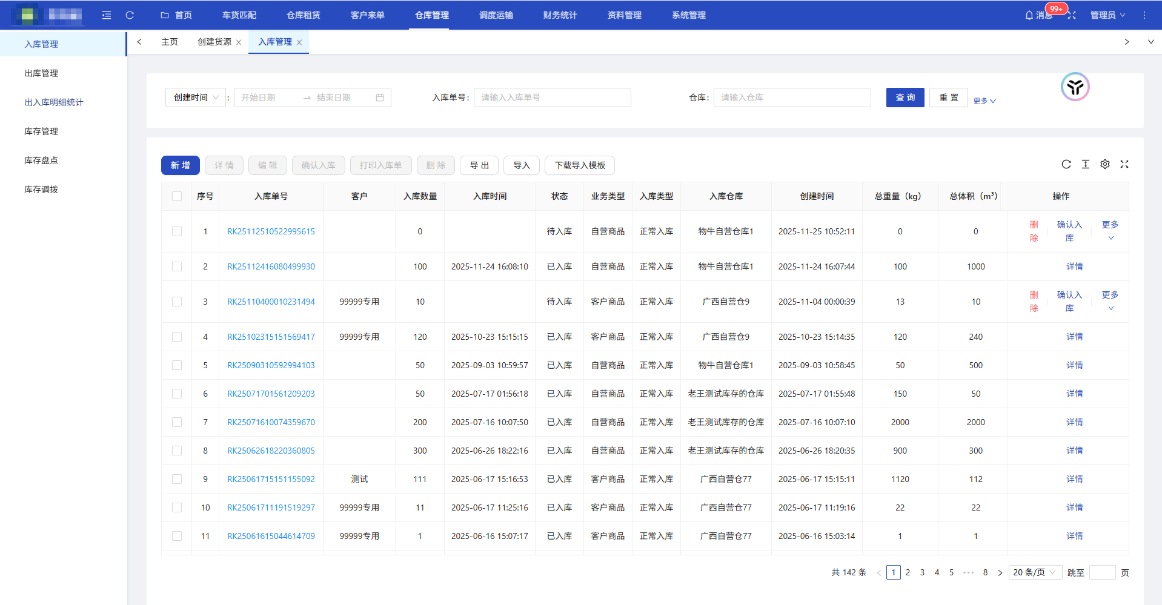Click the floating round assistant icon
Screen dimensions: 1162x605
[1075, 87]
